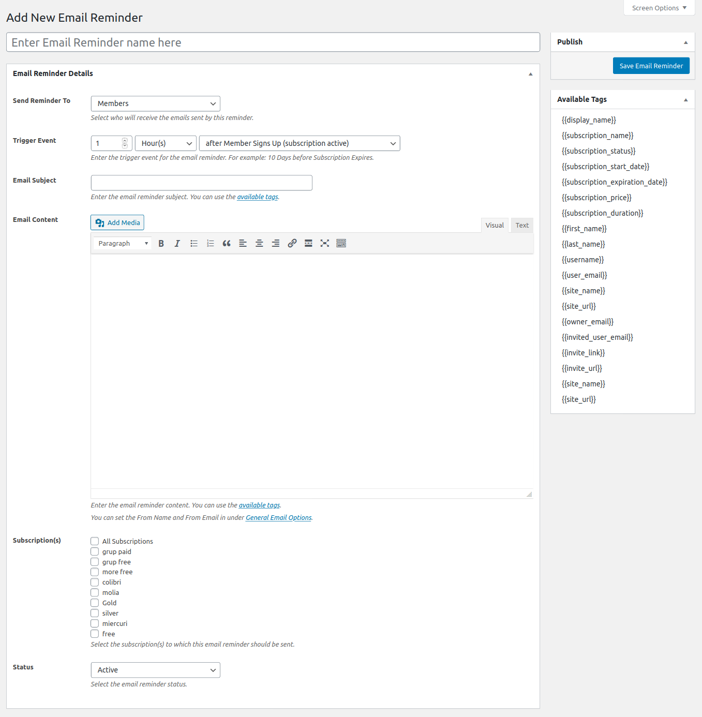Viewport: 702px width, 717px height.
Task: Check the All Subscriptions checkbox
Action: [x=95, y=541]
